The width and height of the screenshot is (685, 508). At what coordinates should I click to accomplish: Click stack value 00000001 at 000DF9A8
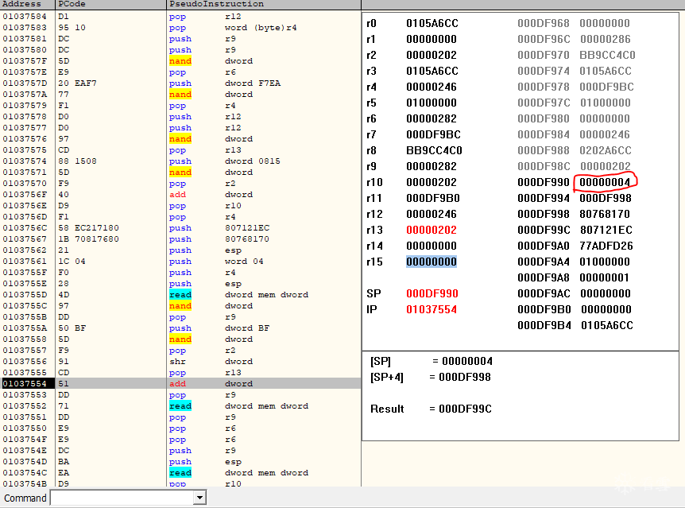coord(604,277)
